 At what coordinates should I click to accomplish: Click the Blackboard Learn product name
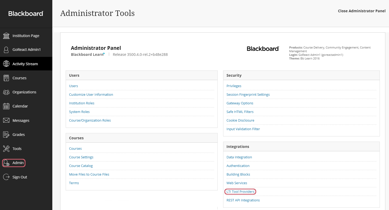point(88,55)
